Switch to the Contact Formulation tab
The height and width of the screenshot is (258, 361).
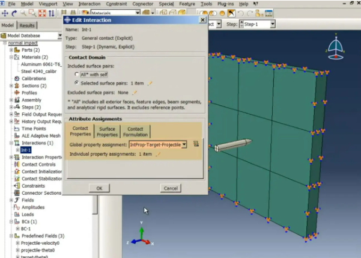(135, 132)
